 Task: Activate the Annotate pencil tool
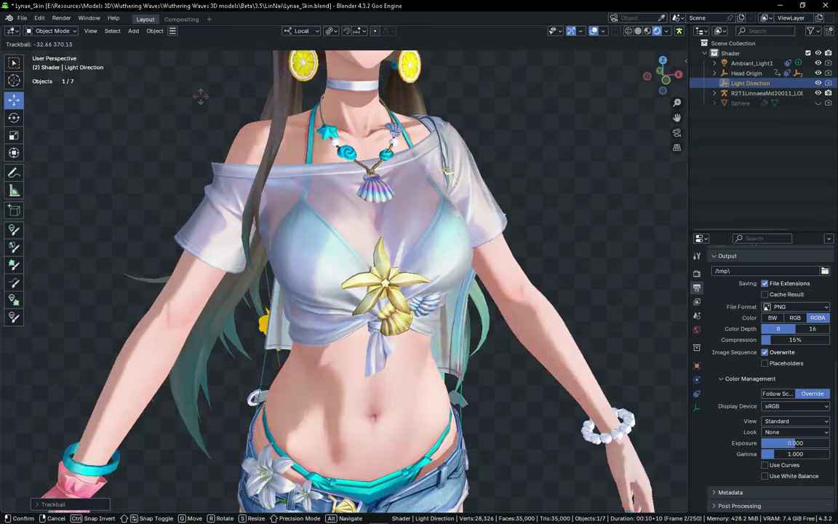[x=14, y=173]
